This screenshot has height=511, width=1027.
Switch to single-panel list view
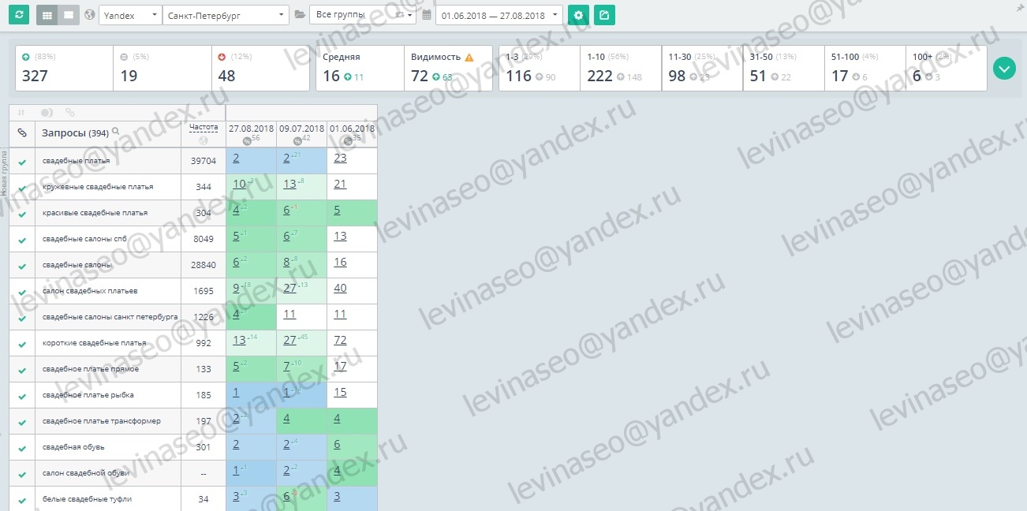[69, 15]
